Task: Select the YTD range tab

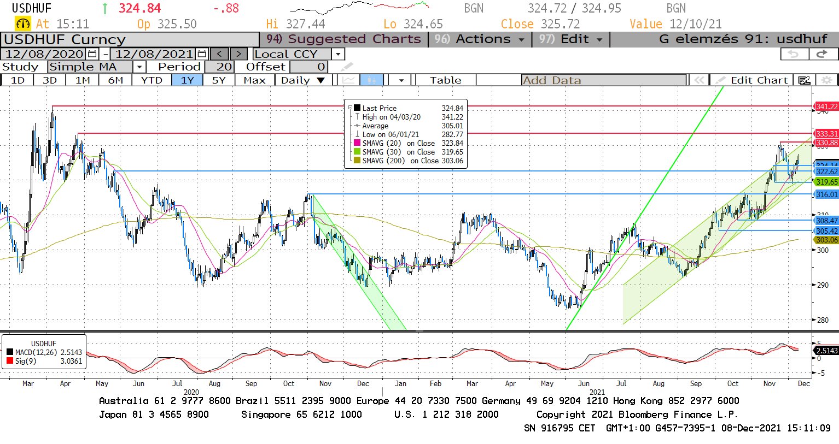Action: 152,80
